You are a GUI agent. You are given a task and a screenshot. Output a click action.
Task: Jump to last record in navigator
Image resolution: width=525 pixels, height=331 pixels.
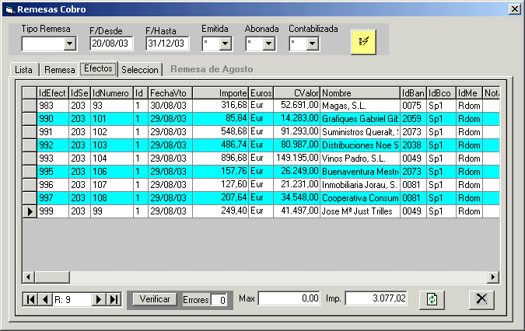pos(114,299)
